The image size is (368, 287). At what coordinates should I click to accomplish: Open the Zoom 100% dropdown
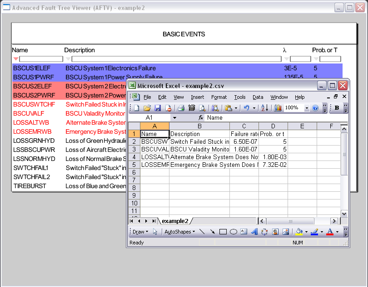tap(307, 108)
